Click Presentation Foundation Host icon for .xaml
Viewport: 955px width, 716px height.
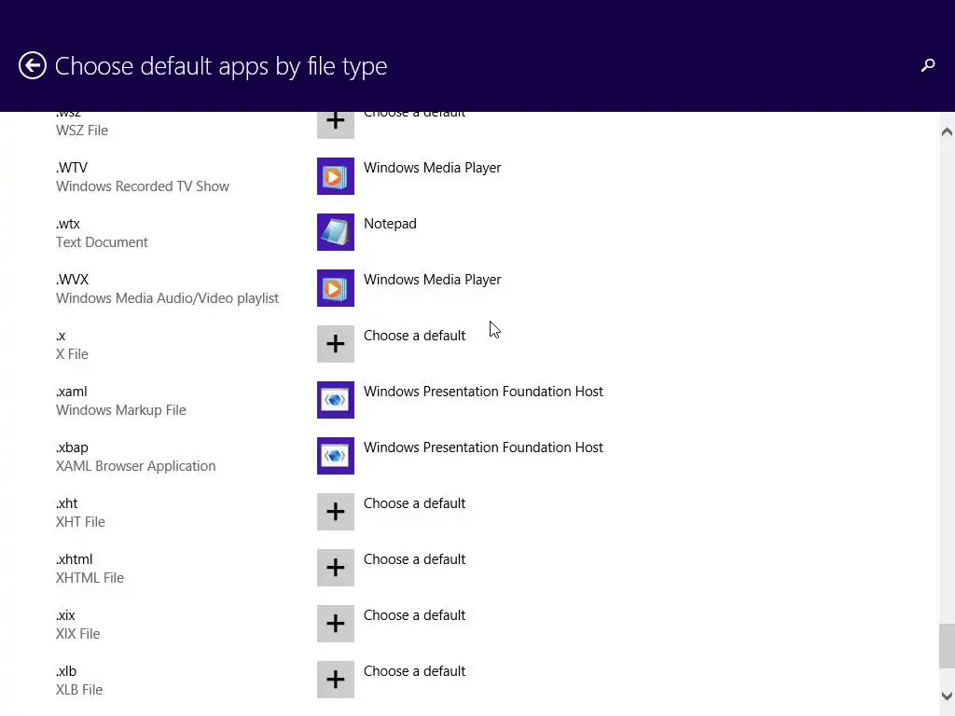click(x=336, y=400)
